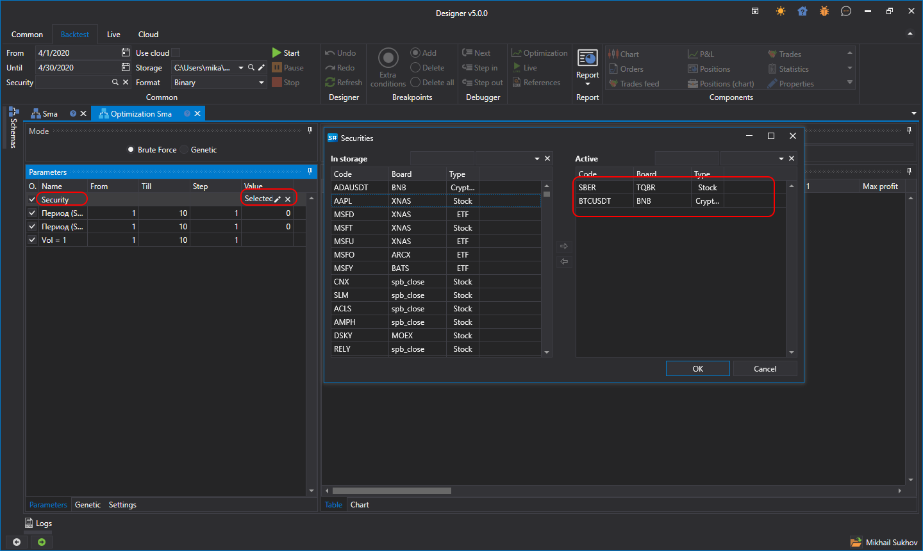Start the backtest with the green play icon

tap(277, 53)
